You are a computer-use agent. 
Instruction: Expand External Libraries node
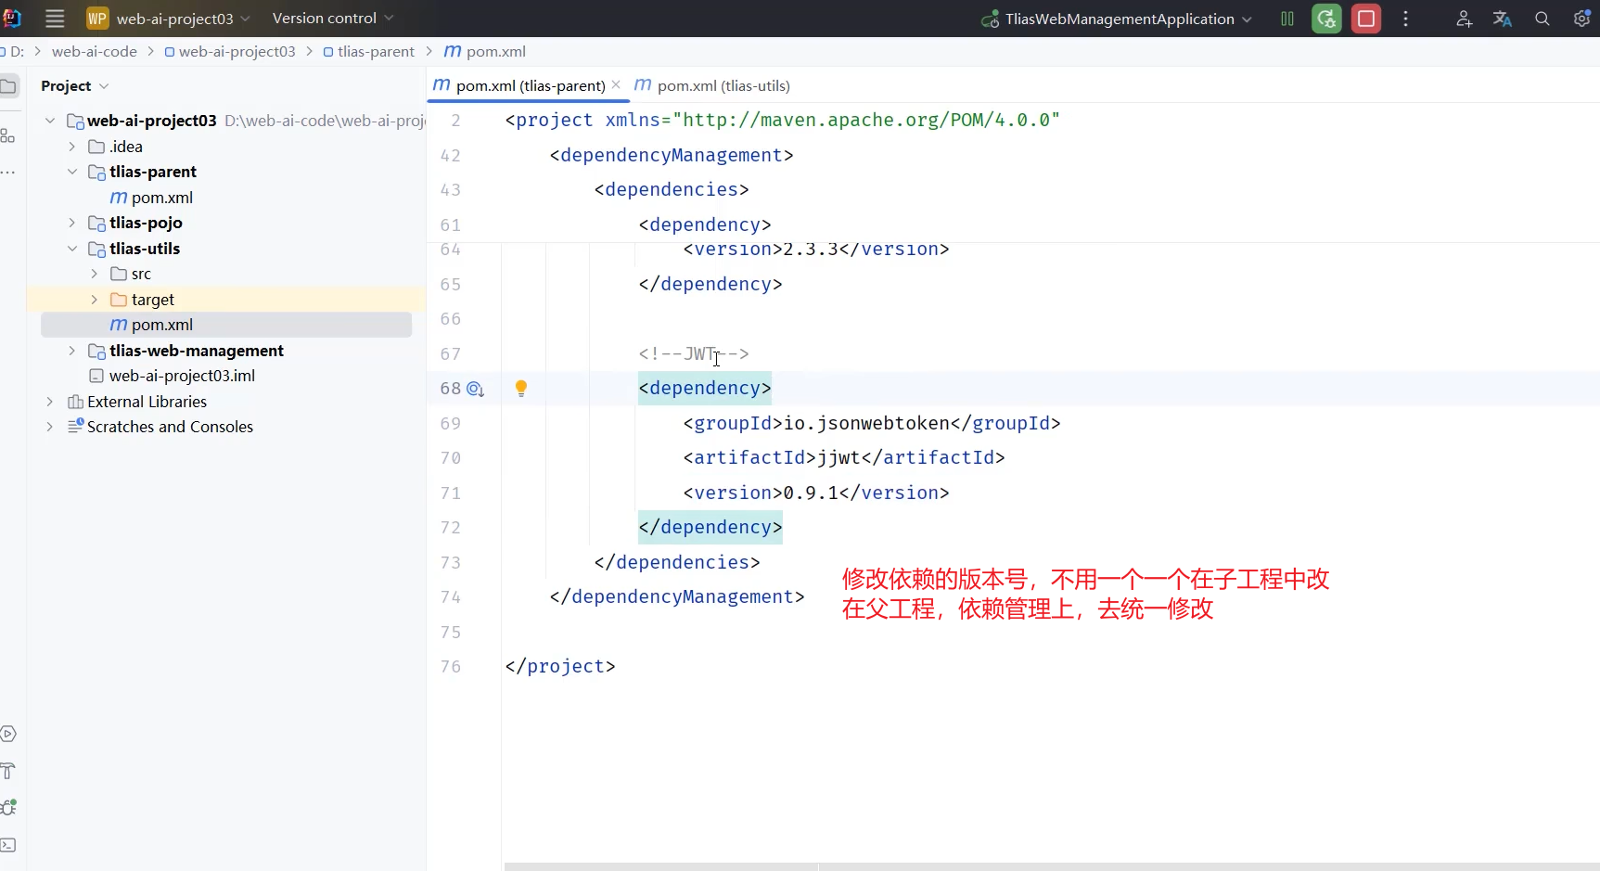(x=50, y=402)
